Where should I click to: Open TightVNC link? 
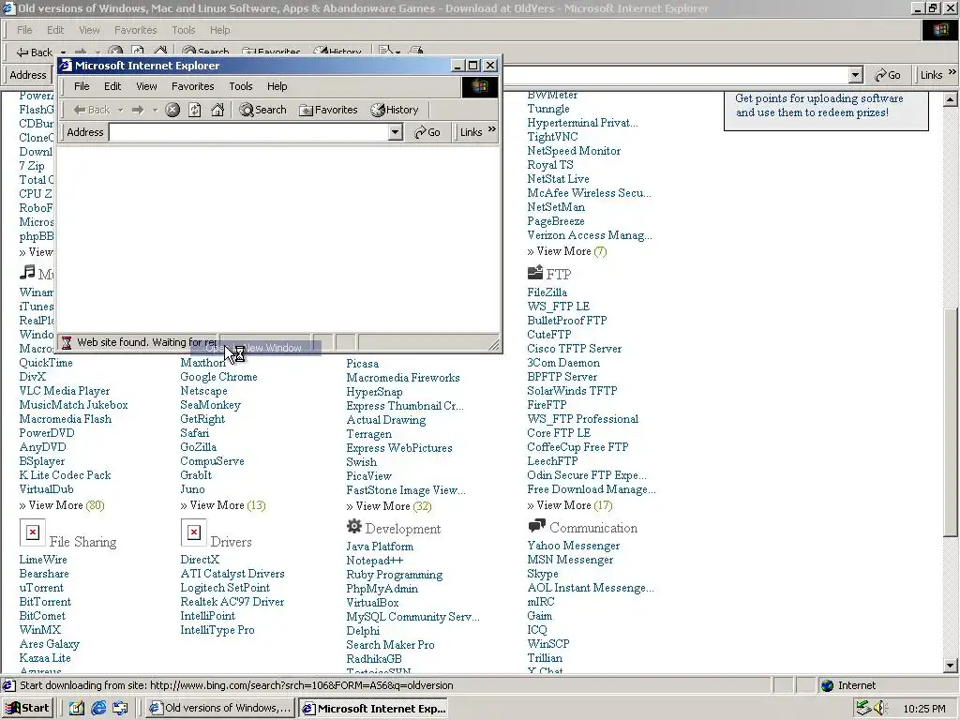click(x=552, y=137)
